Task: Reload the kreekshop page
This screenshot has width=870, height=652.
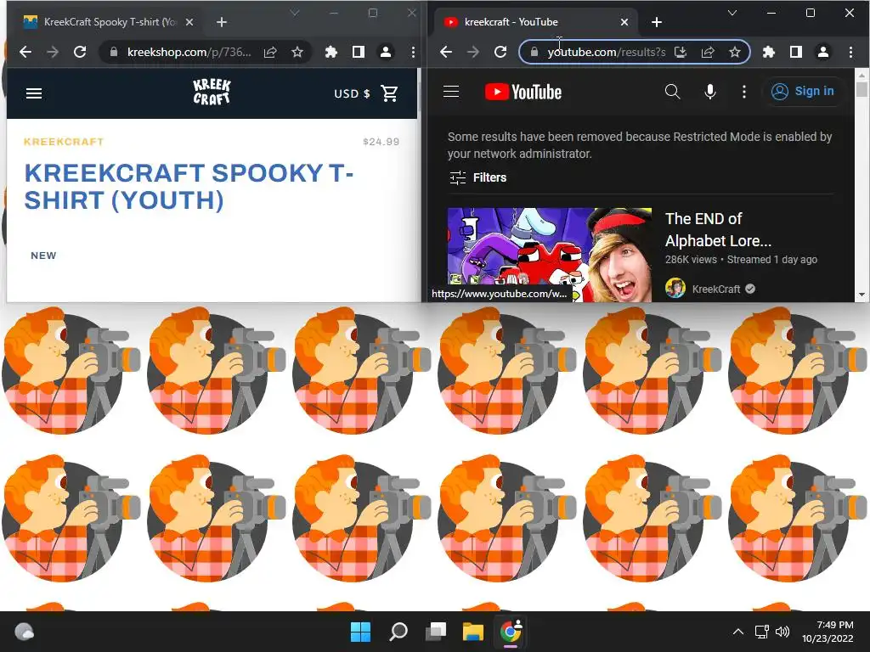Action: tap(80, 52)
